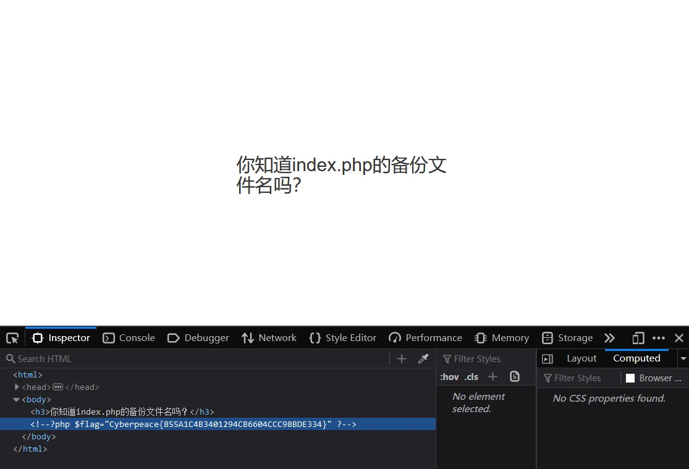Screen dimensions: 689x469
Task: Select the Computed sidebar tab
Action: point(636,358)
